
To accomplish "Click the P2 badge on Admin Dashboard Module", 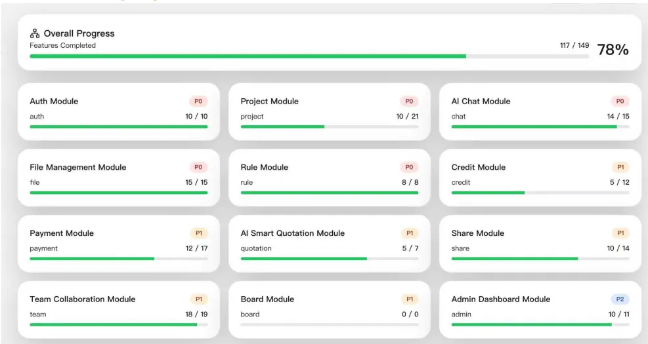I will [x=620, y=299].
